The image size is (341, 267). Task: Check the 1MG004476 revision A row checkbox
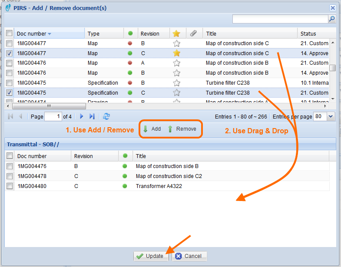tap(9, 63)
